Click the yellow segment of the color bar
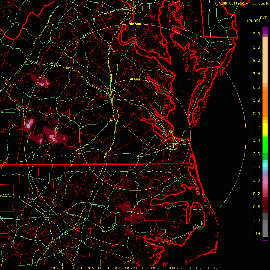The width and height of the screenshot is (270, 270). click(265, 128)
